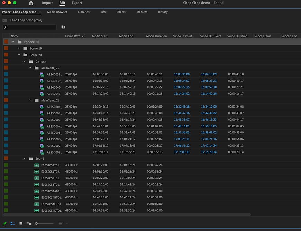Click Video Out Point 17:15:20:24 value
Viewport: 301px width, 231px height.
209,152
